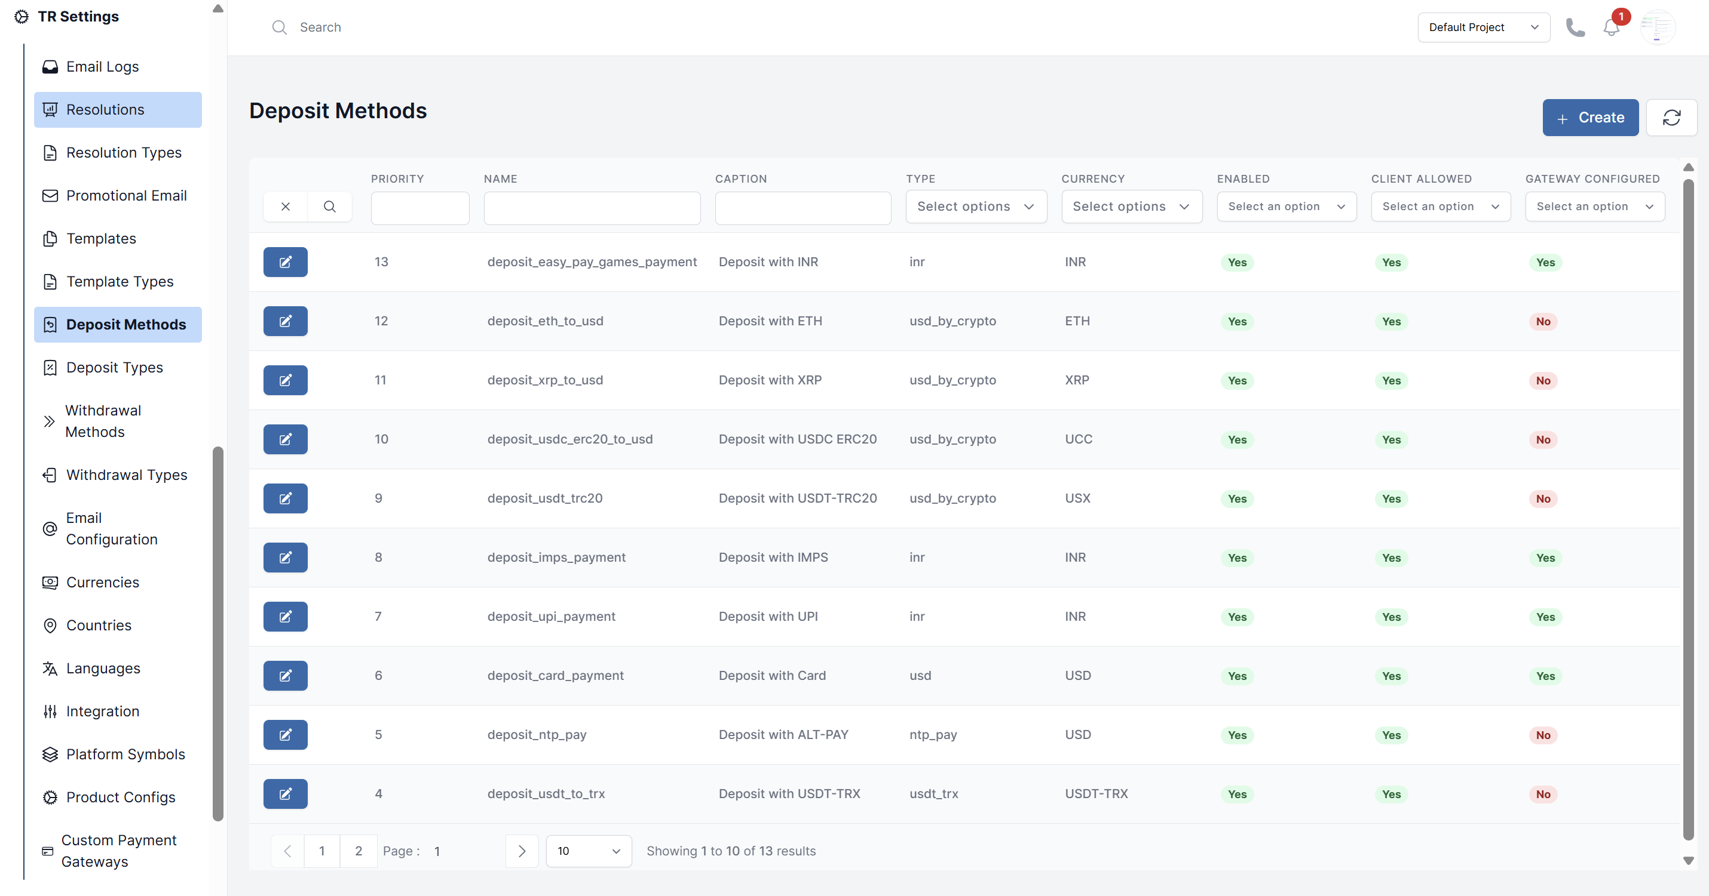Viewport: 1709px width, 896px height.
Task: Open Promotional Email in sidebar
Action: (118, 196)
